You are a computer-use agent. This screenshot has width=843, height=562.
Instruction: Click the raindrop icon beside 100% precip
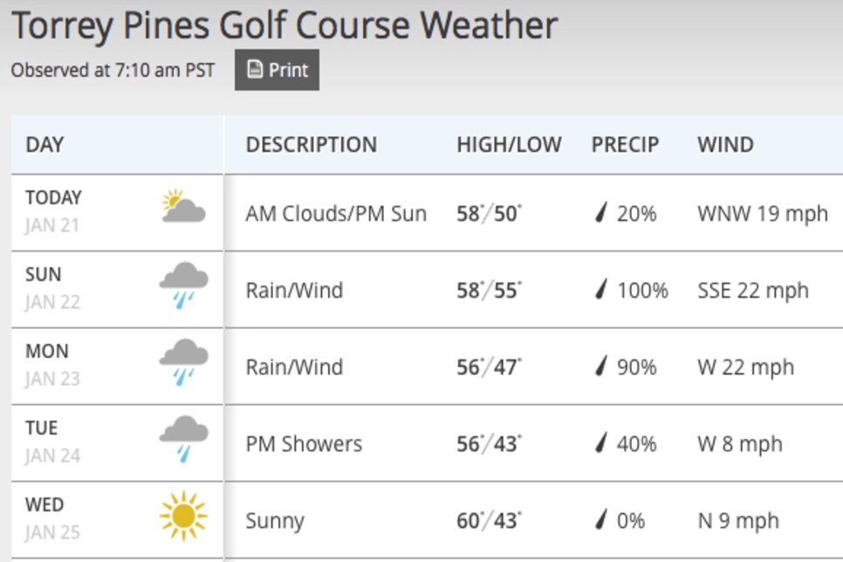[x=601, y=290]
